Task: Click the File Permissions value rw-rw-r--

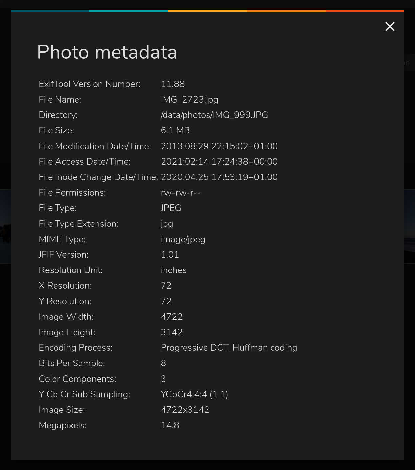Action: (x=181, y=192)
